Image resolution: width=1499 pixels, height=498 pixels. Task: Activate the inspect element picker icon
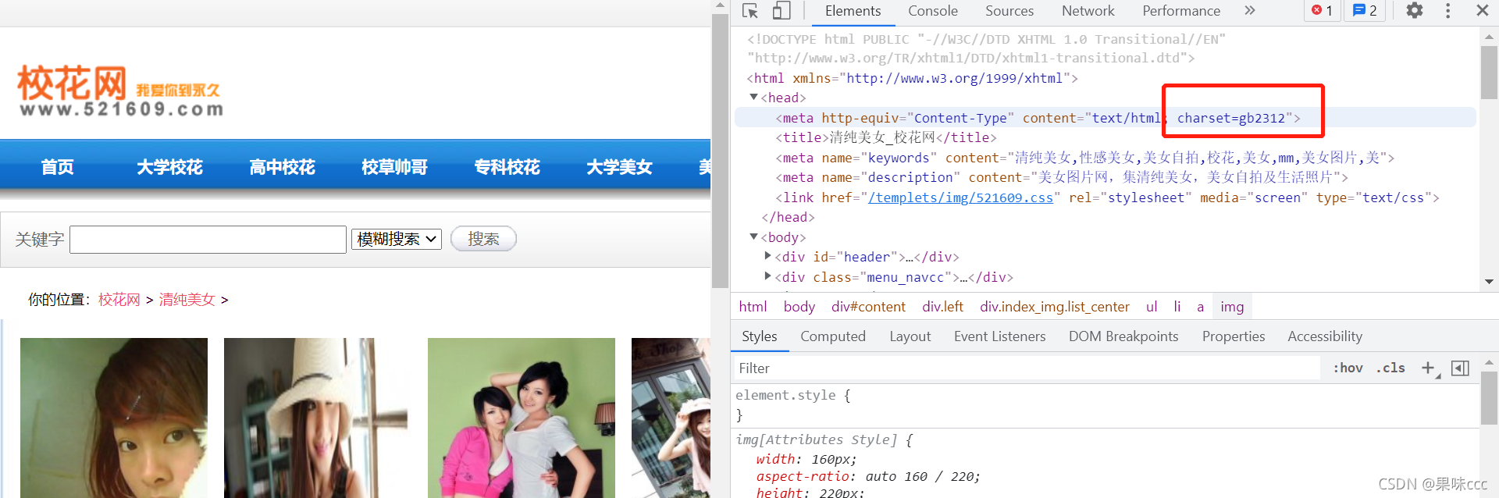[x=750, y=11]
